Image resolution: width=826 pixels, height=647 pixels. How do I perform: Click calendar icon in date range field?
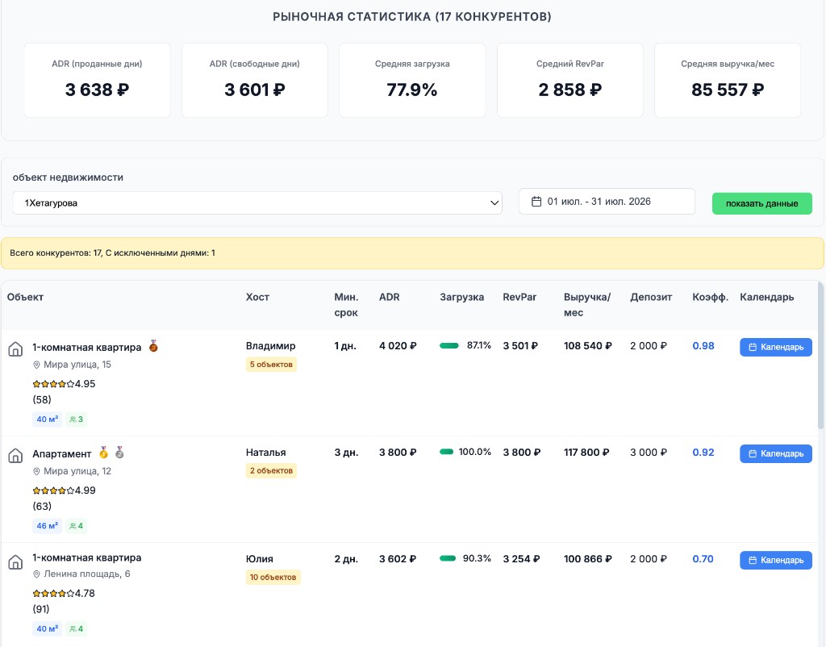pyautogui.click(x=536, y=201)
